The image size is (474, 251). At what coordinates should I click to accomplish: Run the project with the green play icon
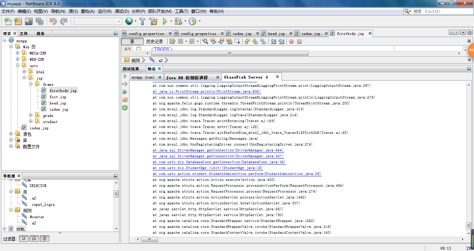pos(165,21)
